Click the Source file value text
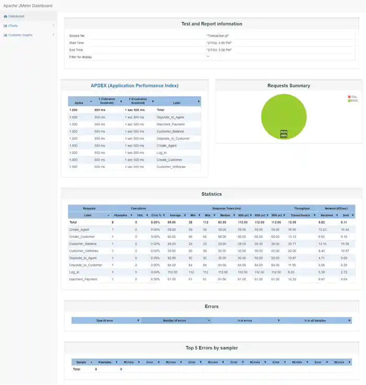The width and height of the screenshot is (366, 385). (218, 36)
